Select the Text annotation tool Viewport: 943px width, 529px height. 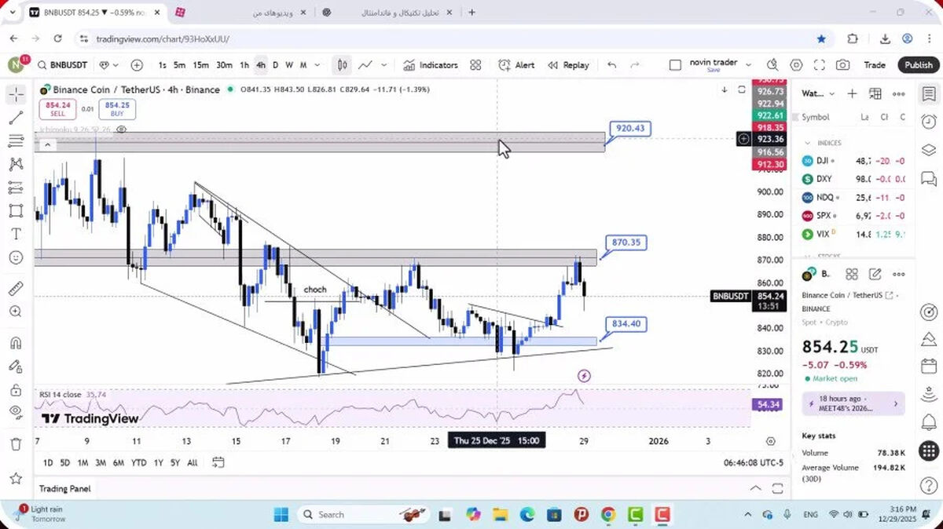coord(16,234)
